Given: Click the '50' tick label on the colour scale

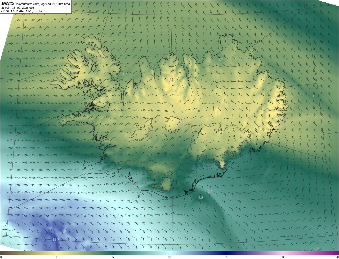Looking at the screenshot, I should click(337, 257).
